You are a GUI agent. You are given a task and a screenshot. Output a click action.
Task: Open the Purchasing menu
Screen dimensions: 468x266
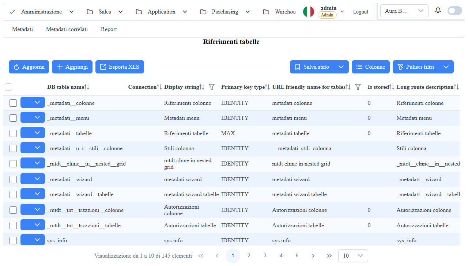click(x=225, y=12)
